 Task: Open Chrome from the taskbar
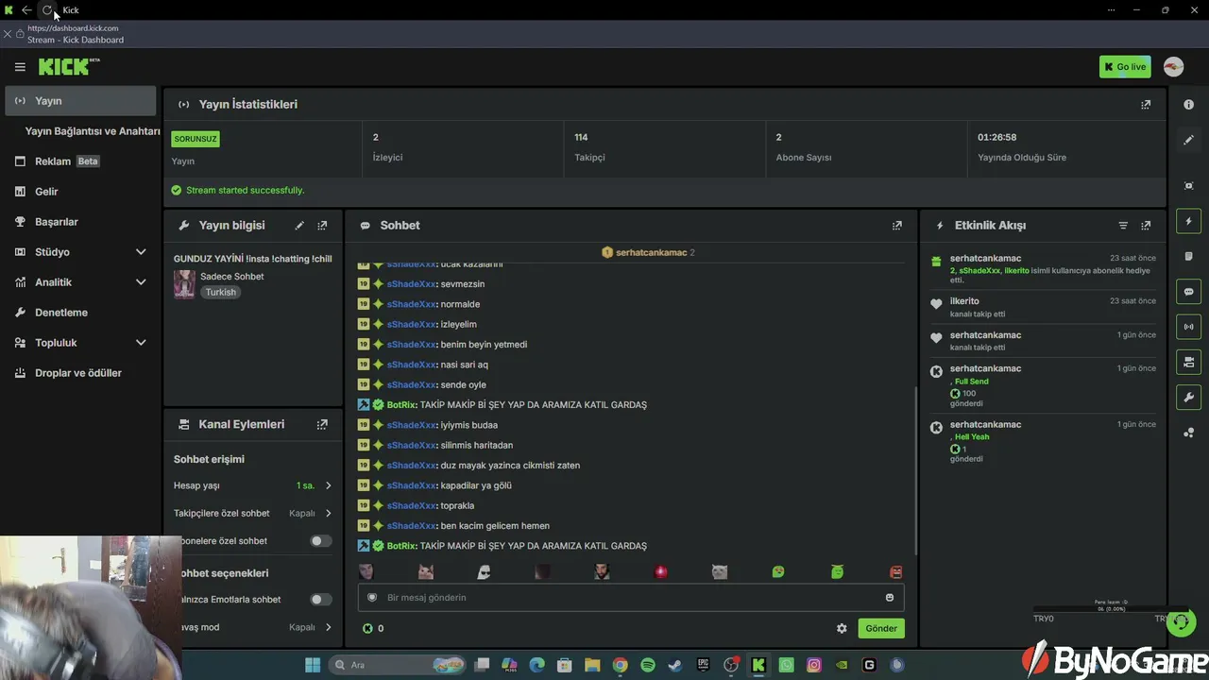[620, 665]
